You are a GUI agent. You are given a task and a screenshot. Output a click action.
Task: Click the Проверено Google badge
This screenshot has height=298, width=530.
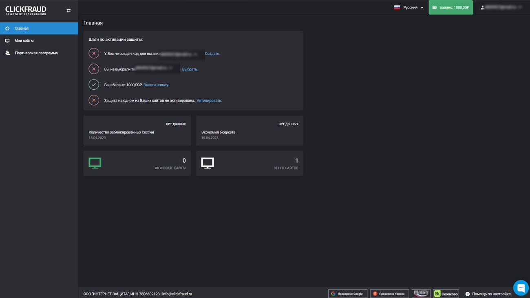347,294
